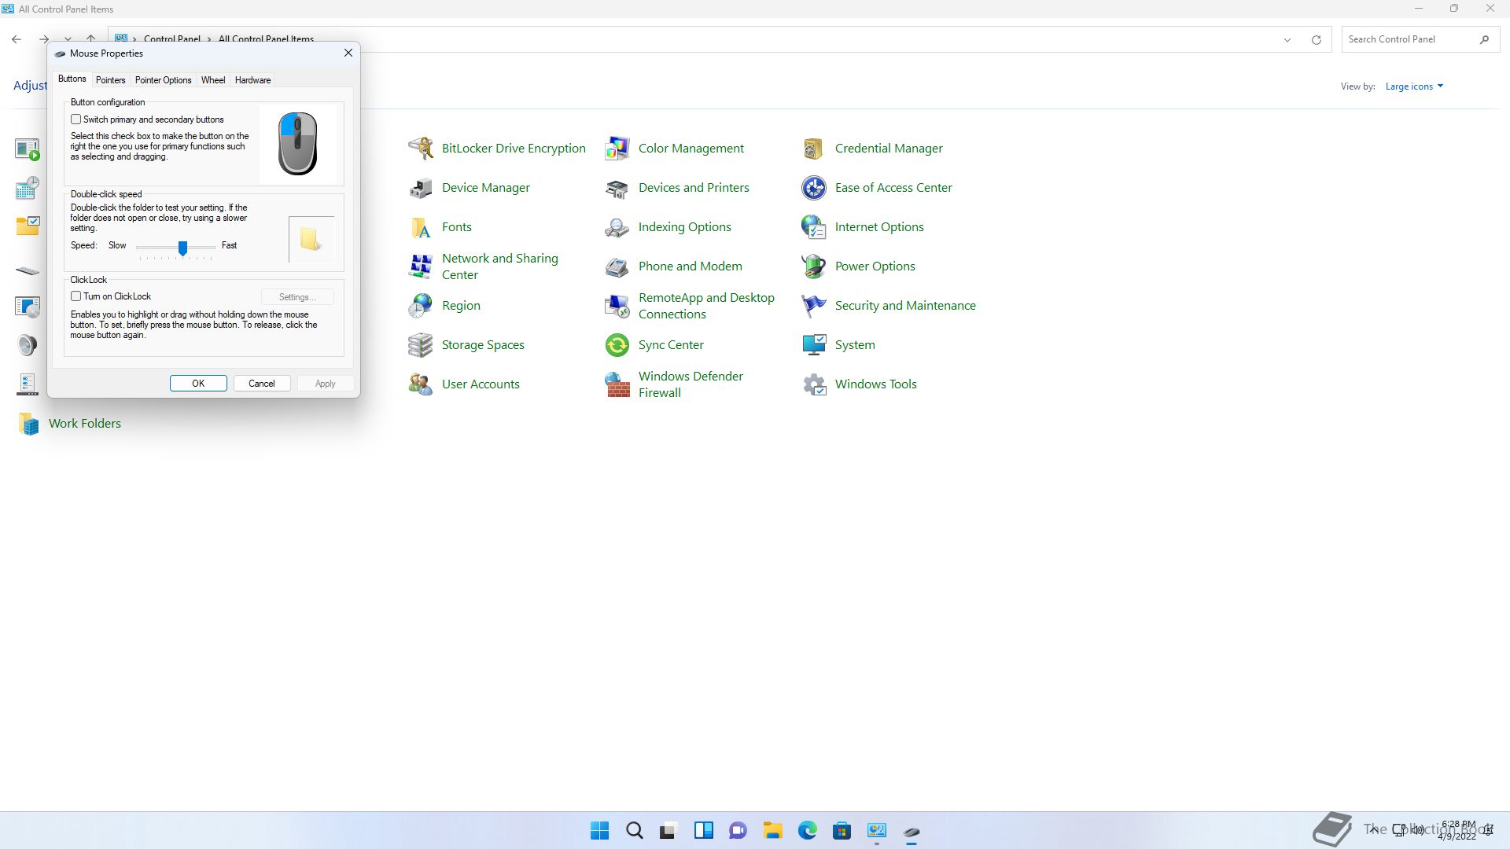Open the Storage Spaces icon
Image resolution: width=1510 pixels, height=849 pixels.
point(421,344)
